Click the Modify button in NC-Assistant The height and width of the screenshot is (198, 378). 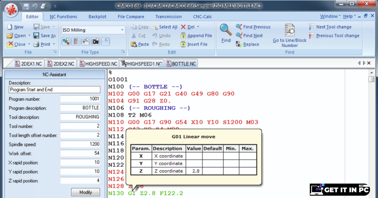pos(85,192)
